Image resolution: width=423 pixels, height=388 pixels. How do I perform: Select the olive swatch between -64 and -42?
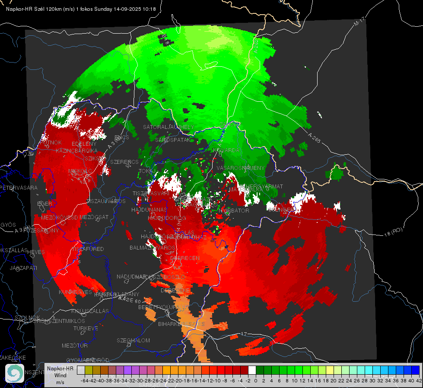point(89,370)
